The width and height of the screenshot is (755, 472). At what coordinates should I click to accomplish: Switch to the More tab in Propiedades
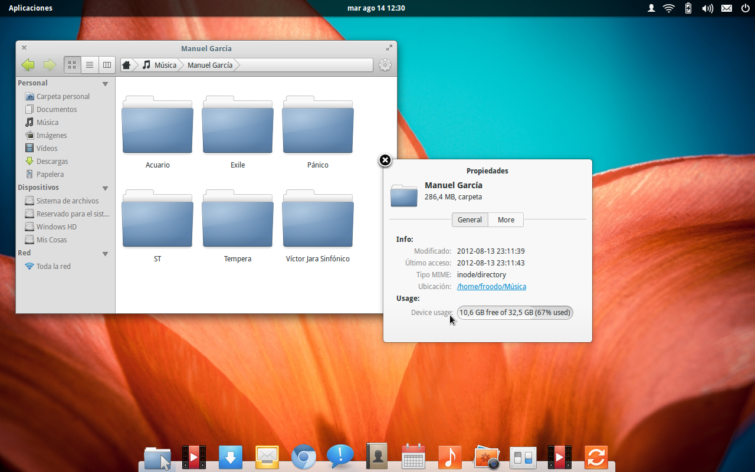pos(505,219)
